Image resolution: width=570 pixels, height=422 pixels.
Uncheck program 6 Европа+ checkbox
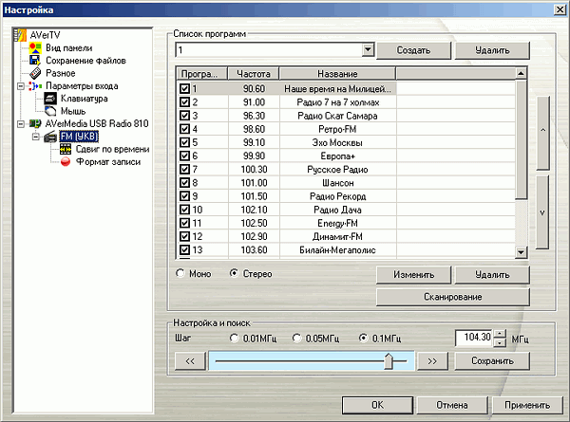(184, 156)
